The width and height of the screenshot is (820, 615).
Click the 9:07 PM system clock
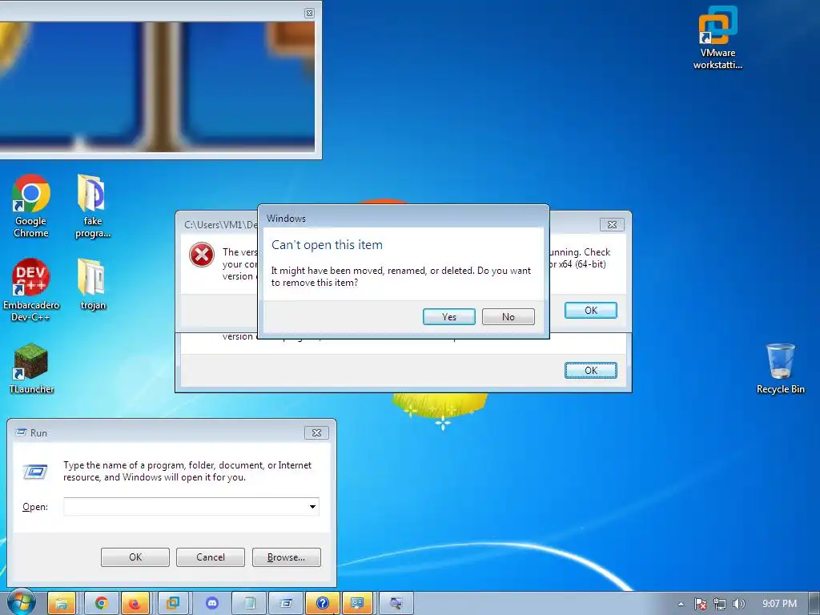click(x=779, y=604)
